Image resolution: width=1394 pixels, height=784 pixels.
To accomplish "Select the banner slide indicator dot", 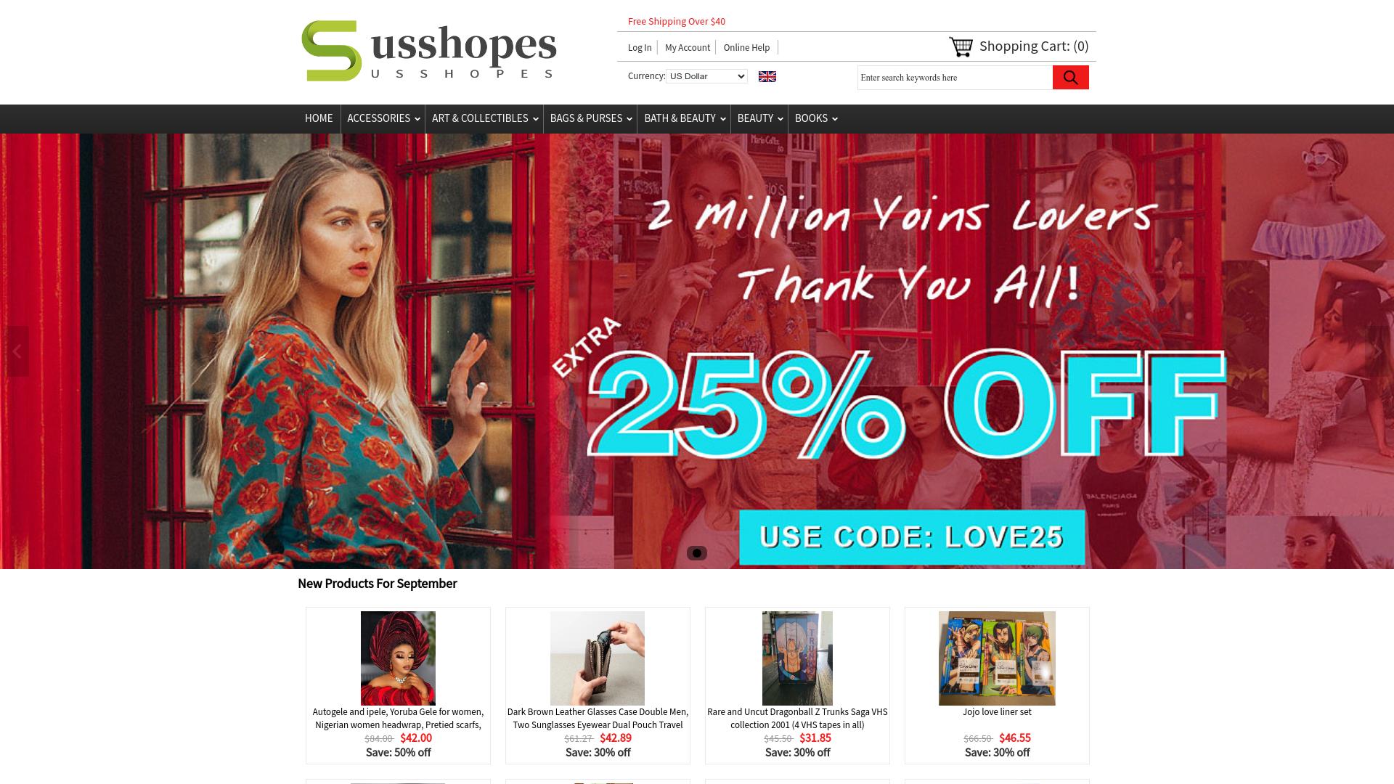I will [x=697, y=553].
